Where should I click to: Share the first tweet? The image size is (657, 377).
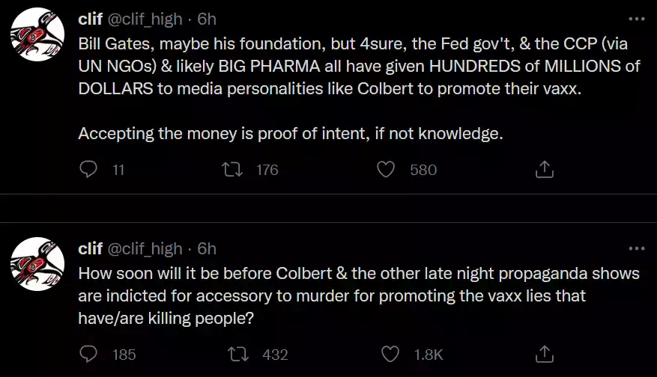pos(545,170)
